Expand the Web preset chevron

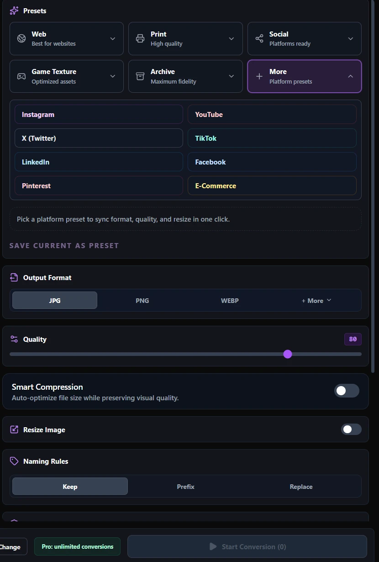pyautogui.click(x=113, y=39)
